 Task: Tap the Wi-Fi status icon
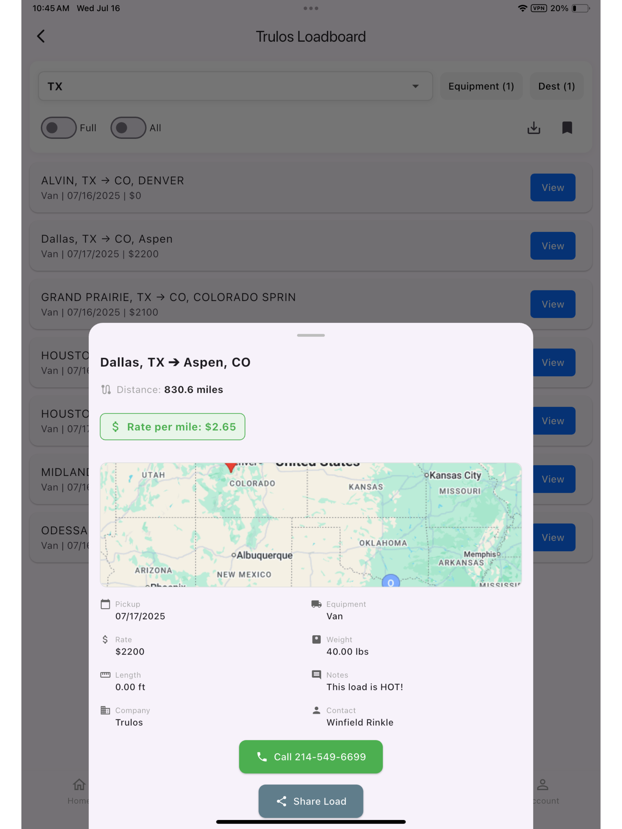pyautogui.click(x=522, y=8)
